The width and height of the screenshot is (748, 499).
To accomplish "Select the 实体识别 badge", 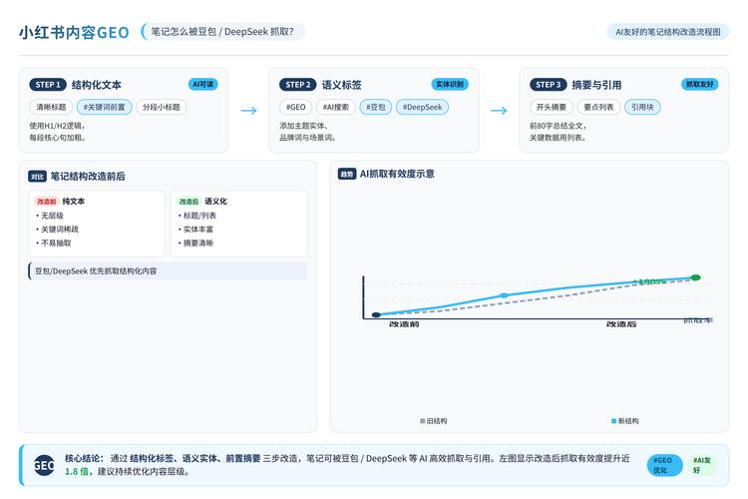I will (x=450, y=84).
